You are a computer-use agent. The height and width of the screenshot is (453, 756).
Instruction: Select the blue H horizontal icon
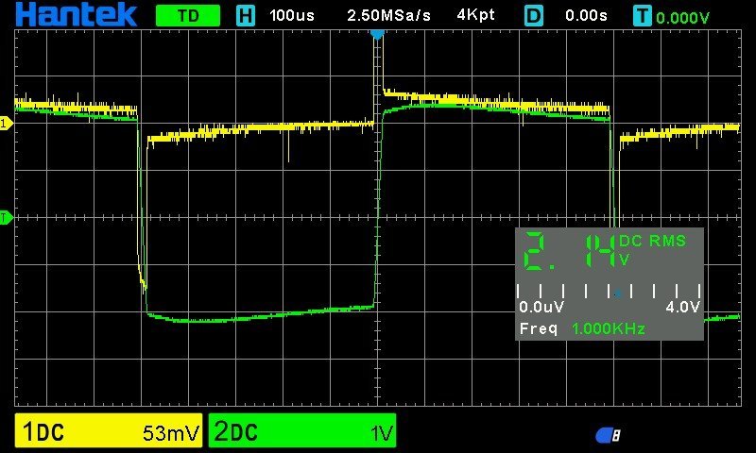tap(246, 16)
